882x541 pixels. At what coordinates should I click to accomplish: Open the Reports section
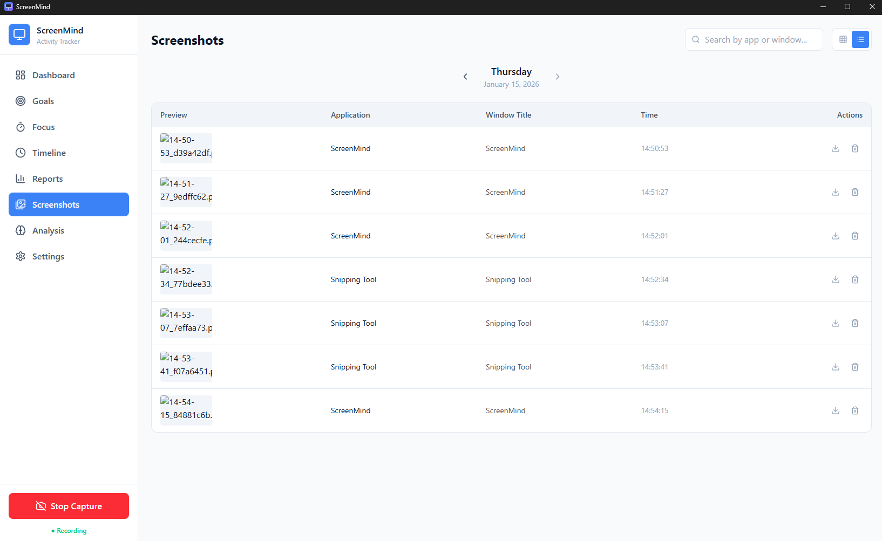point(47,179)
